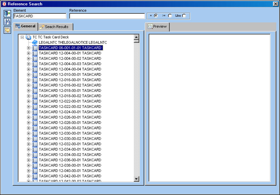Select the equals (=) radio button
Screen dimensions: 280x195
156,16
